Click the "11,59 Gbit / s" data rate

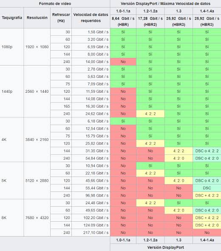point(97,91)
